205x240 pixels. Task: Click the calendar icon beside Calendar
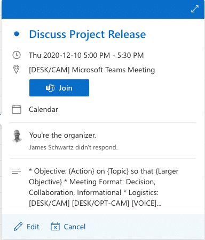[x=17, y=109]
